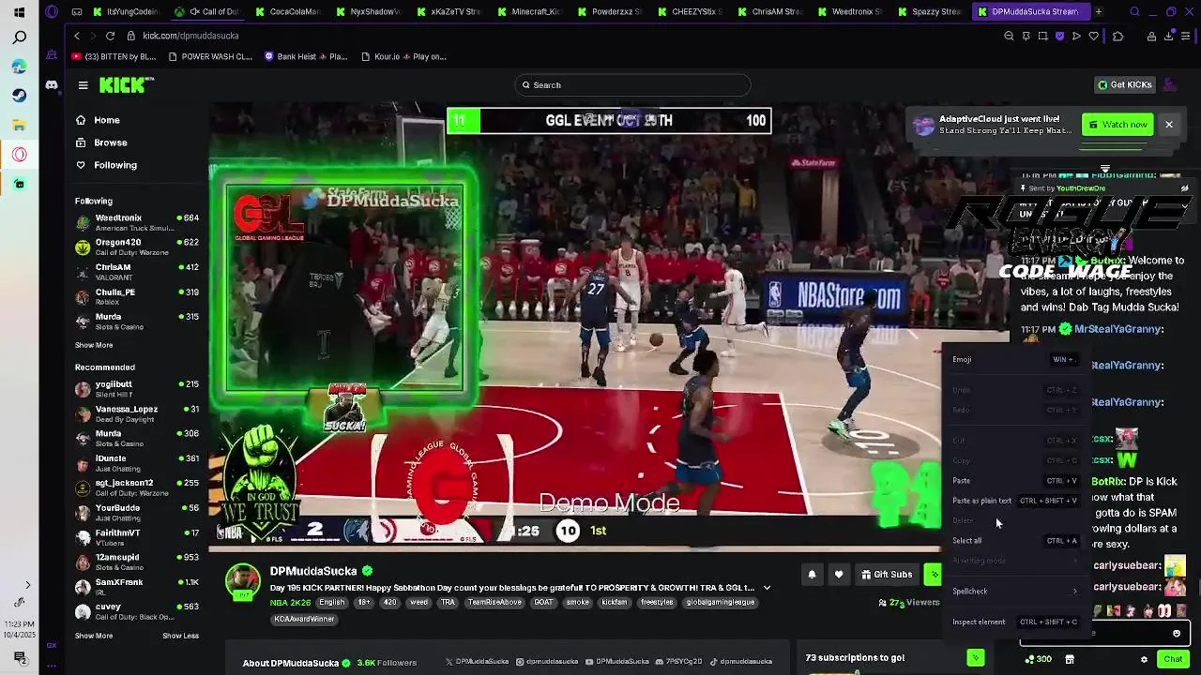
Task: Show more followed channels
Action: pos(94,345)
